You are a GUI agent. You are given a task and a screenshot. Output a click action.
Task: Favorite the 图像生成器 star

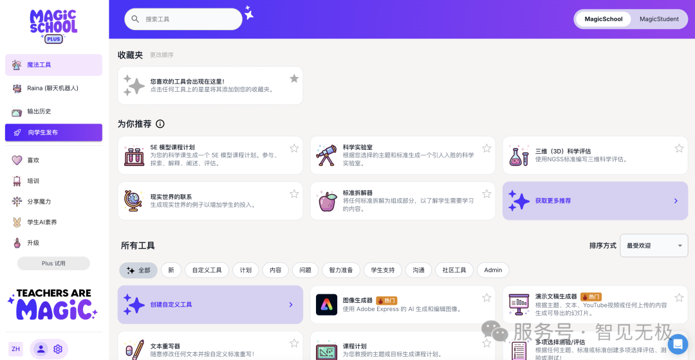pyautogui.click(x=486, y=298)
